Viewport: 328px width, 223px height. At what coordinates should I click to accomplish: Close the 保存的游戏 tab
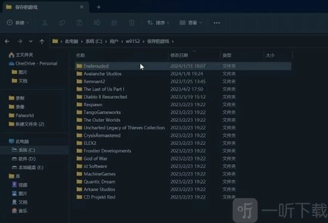pyautogui.click(x=82, y=7)
